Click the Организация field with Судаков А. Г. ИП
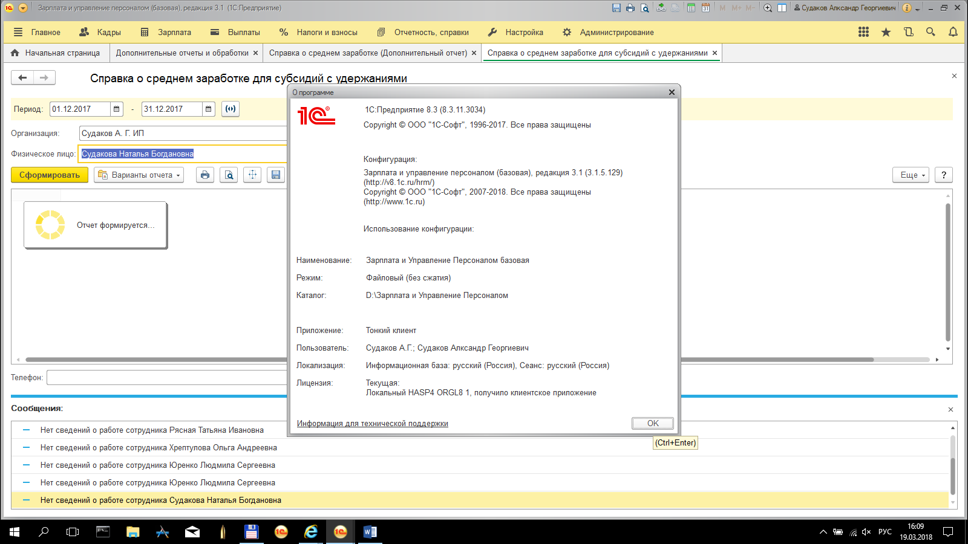 pos(183,134)
